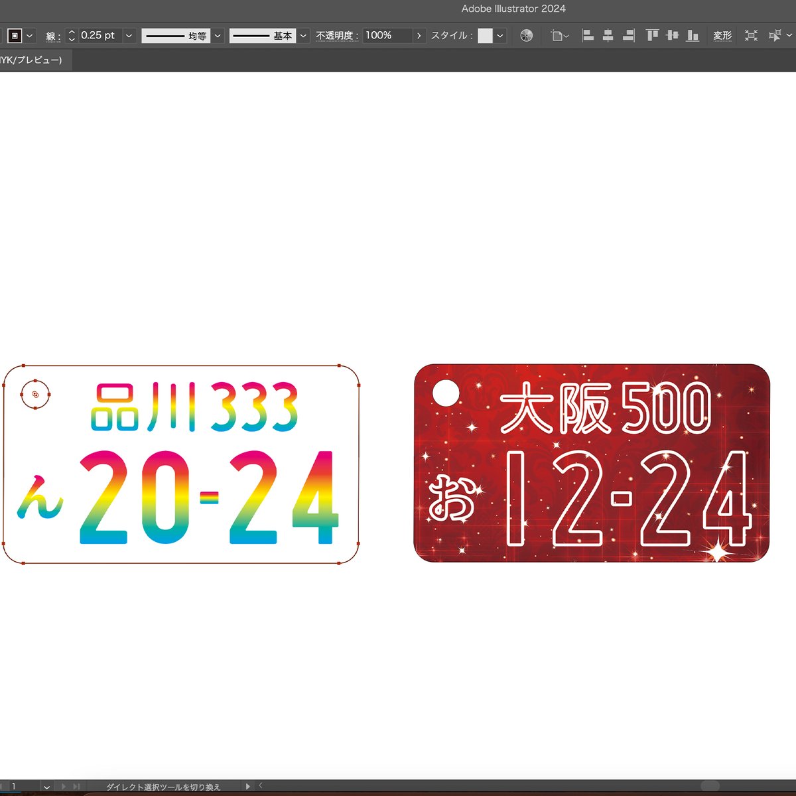The height and width of the screenshot is (796, 796).
Task: Open the 基本 brush definition dropdown
Action: click(303, 36)
